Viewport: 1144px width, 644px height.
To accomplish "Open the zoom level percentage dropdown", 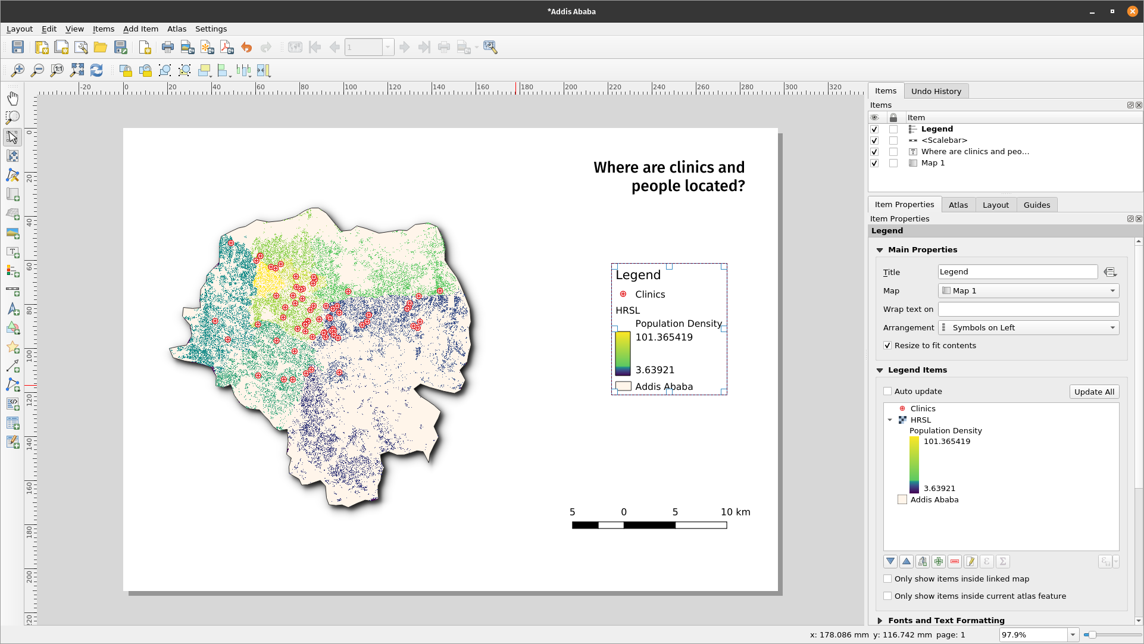I will (x=1073, y=635).
